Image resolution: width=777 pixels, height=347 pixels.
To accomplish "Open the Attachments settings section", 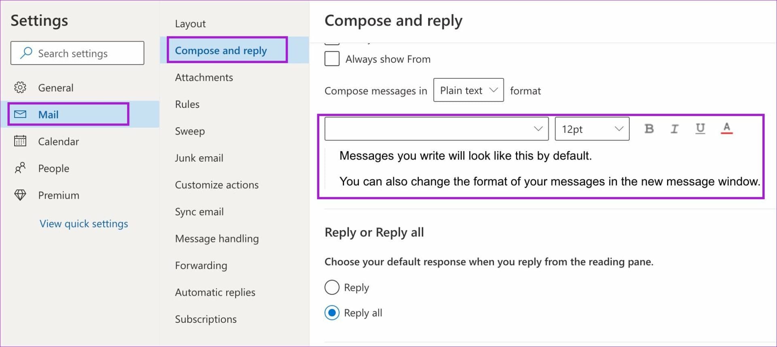I will point(204,78).
